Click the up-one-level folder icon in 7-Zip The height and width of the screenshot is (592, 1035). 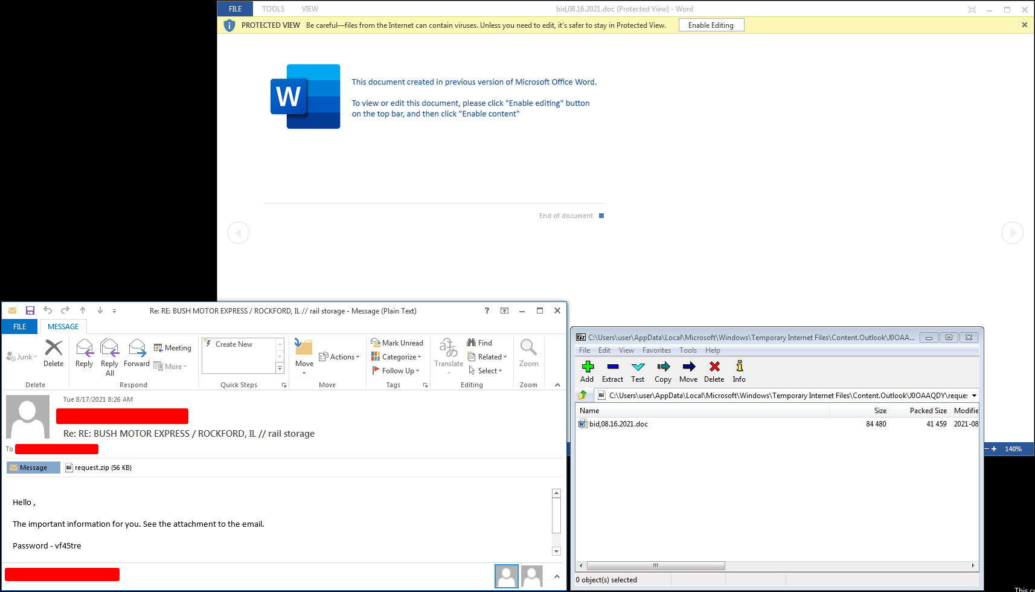pos(583,395)
